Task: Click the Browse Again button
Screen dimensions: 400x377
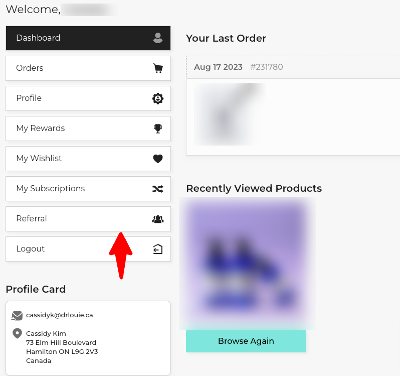Action: 246,341
